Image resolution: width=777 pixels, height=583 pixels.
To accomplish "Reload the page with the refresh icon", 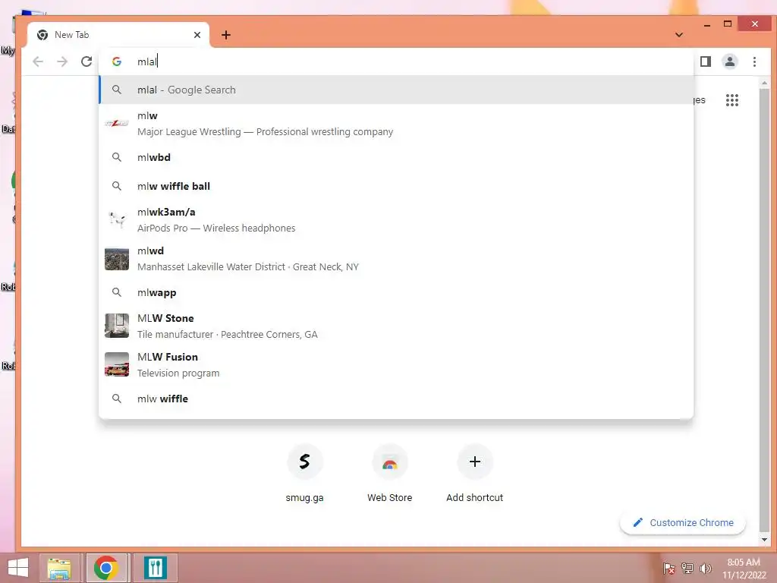I will (x=87, y=61).
